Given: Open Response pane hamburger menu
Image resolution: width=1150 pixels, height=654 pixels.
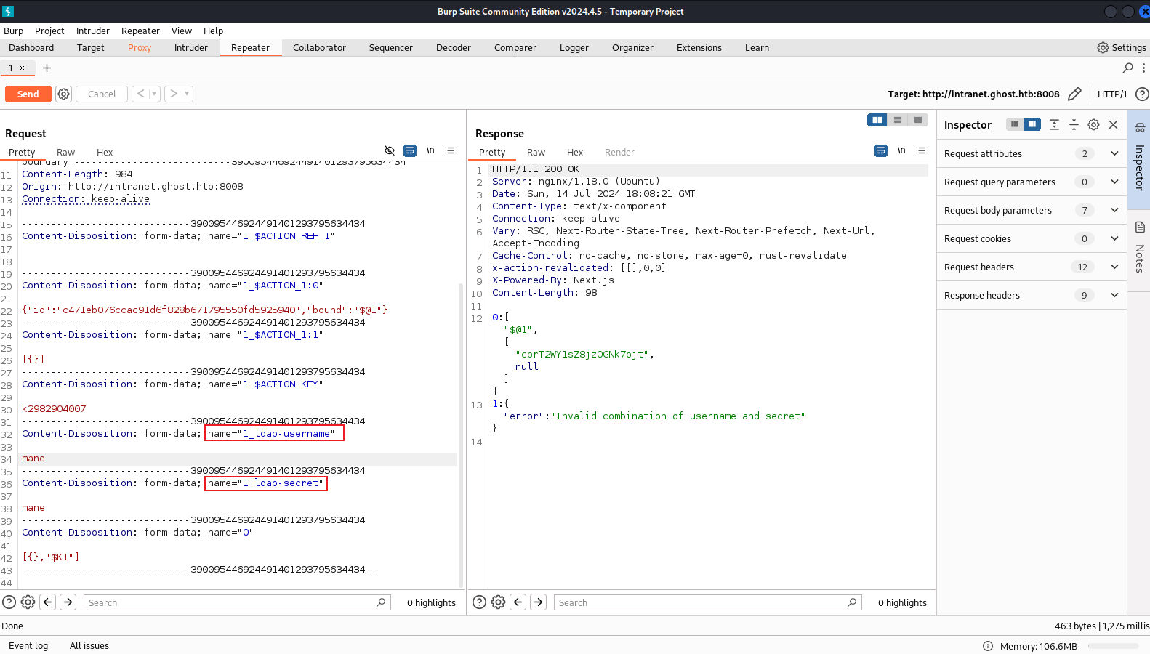Looking at the screenshot, I should pyautogui.click(x=922, y=150).
